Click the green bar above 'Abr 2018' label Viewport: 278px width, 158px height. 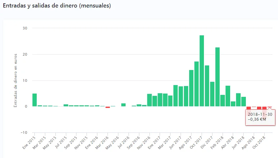[233, 104]
